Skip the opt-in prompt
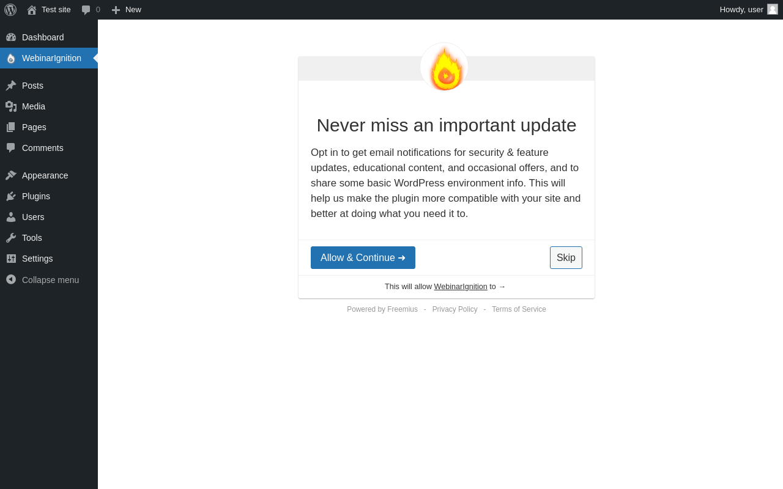This screenshot has height=489, width=783. pyautogui.click(x=566, y=258)
